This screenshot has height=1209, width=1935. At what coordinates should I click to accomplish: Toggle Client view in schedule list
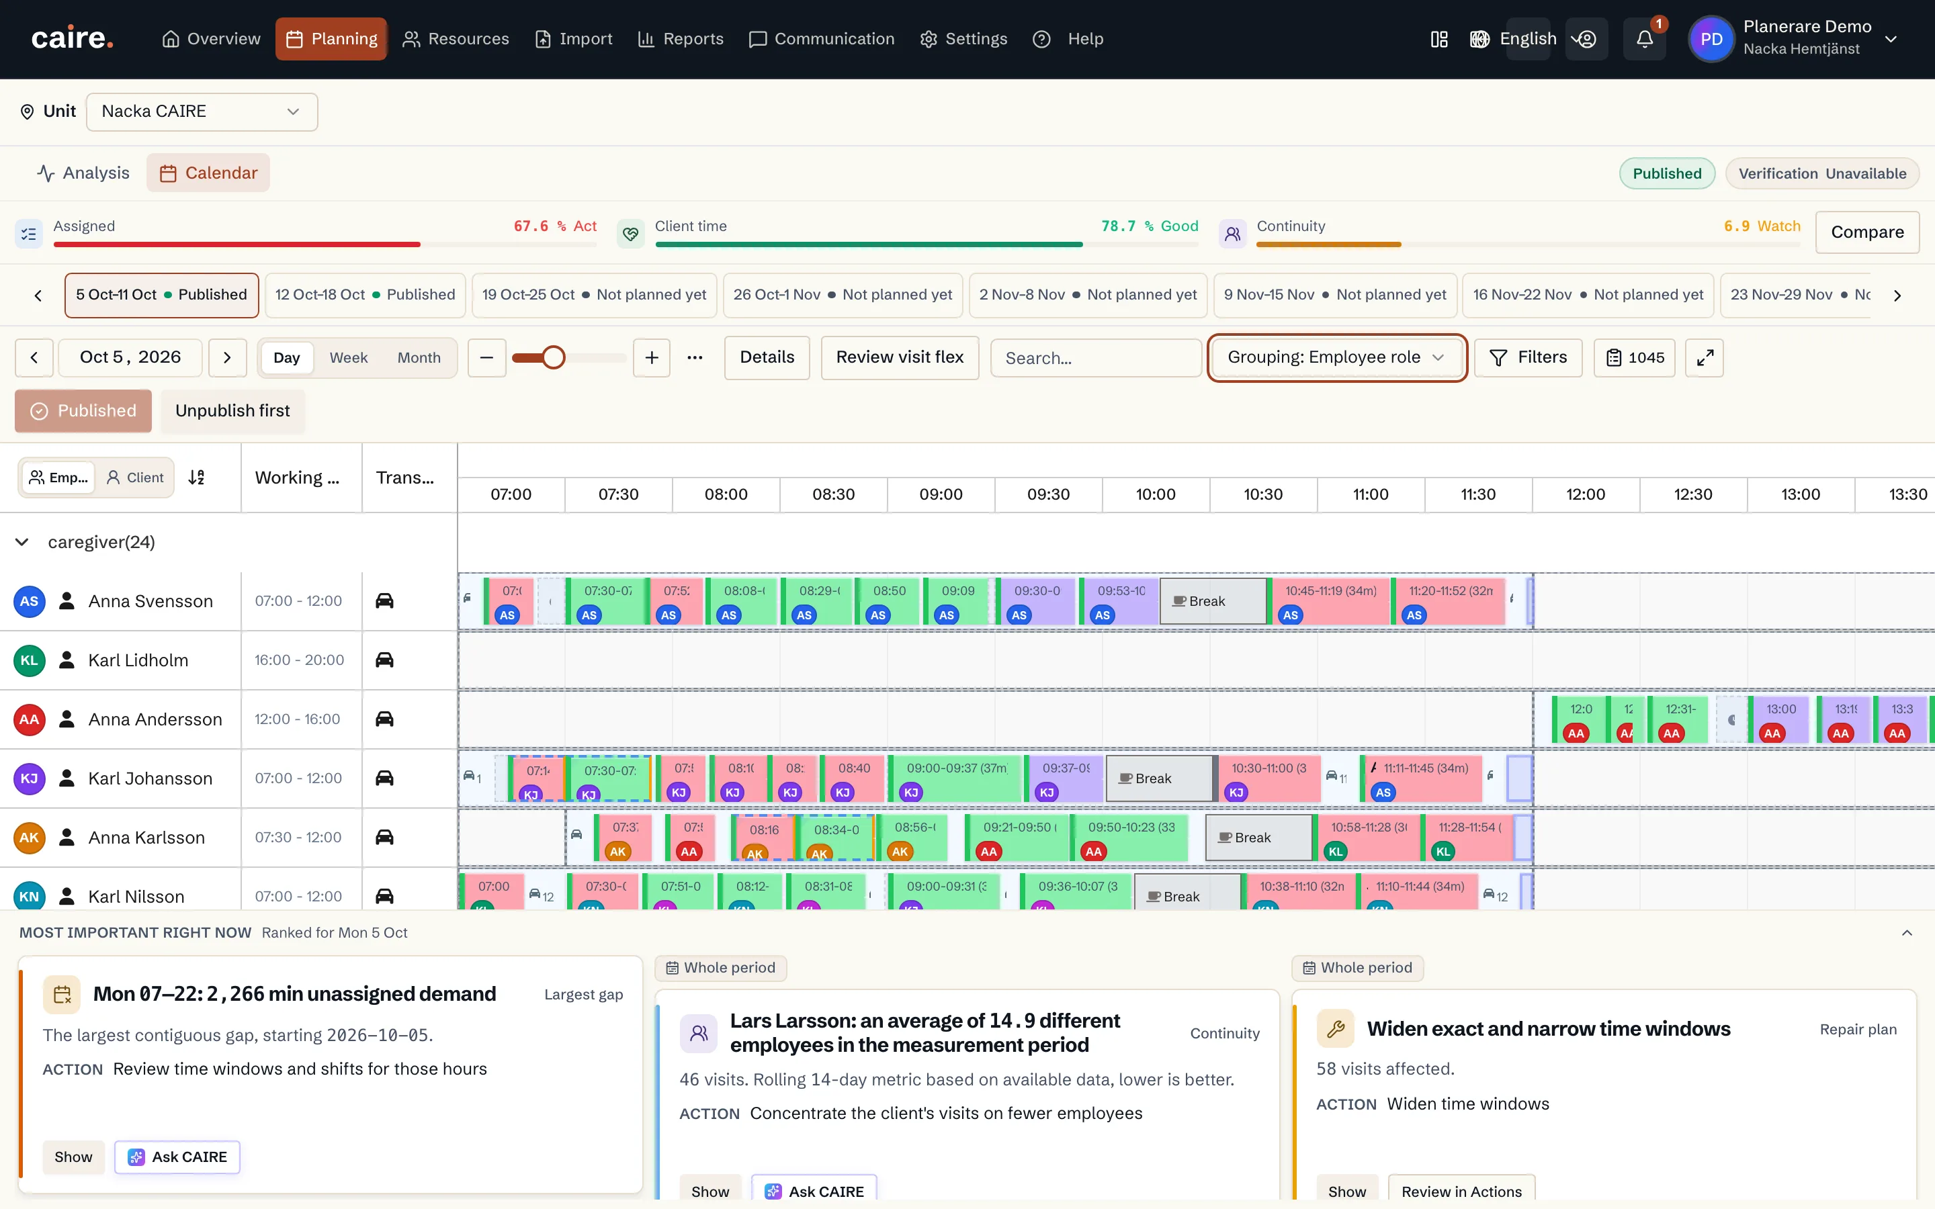pos(135,478)
